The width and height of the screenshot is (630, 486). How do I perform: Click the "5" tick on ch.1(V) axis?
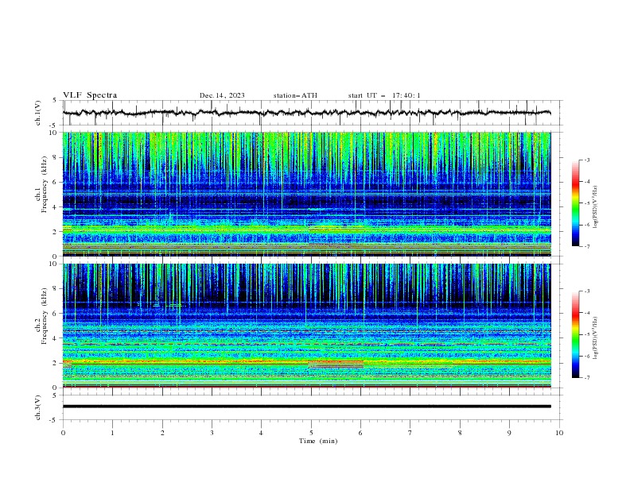(x=55, y=101)
